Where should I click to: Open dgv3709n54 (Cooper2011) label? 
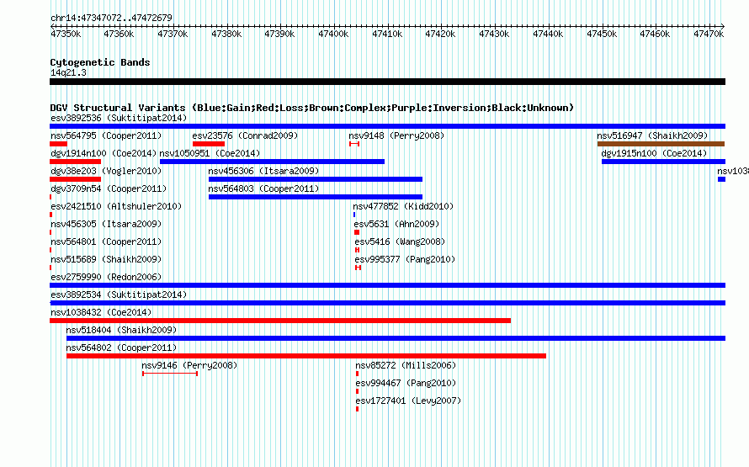(109, 188)
